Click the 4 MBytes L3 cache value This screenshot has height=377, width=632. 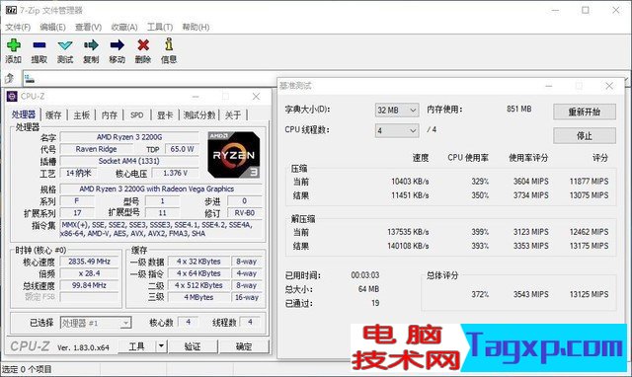click(x=198, y=297)
